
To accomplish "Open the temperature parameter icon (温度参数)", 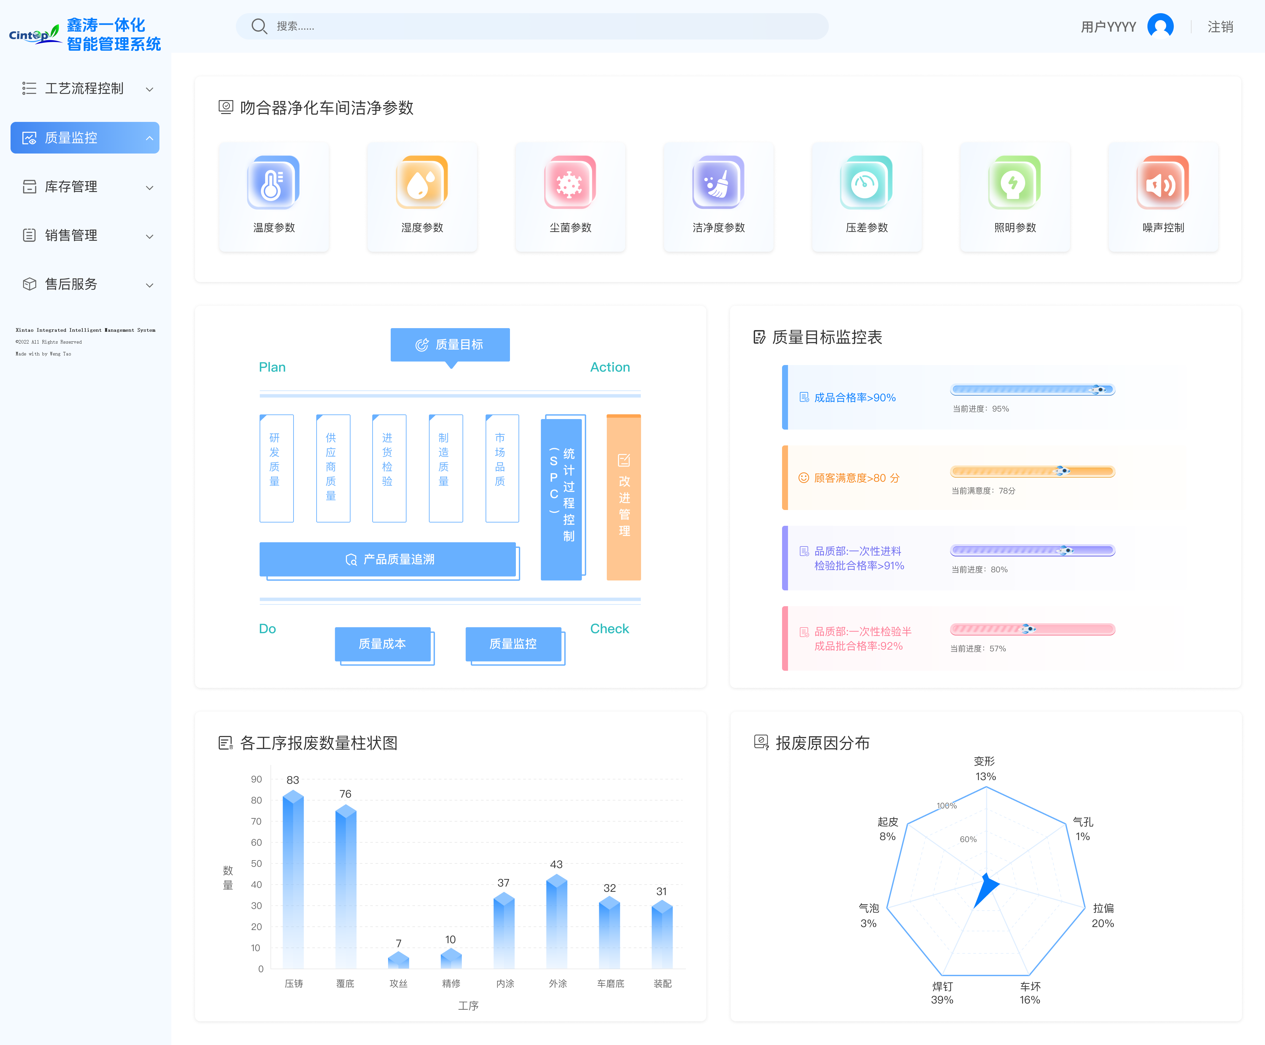I will (273, 183).
